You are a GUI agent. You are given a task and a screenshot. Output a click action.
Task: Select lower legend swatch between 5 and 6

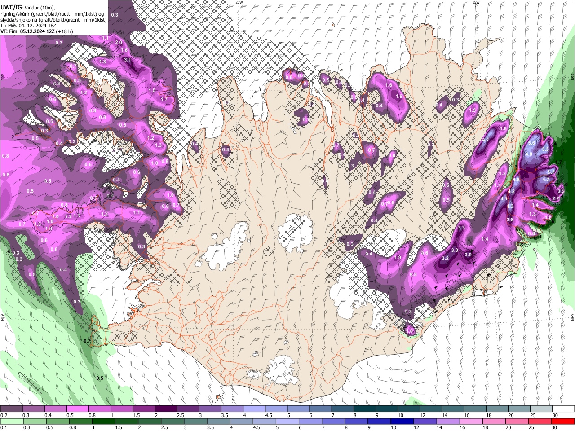click(x=287, y=421)
